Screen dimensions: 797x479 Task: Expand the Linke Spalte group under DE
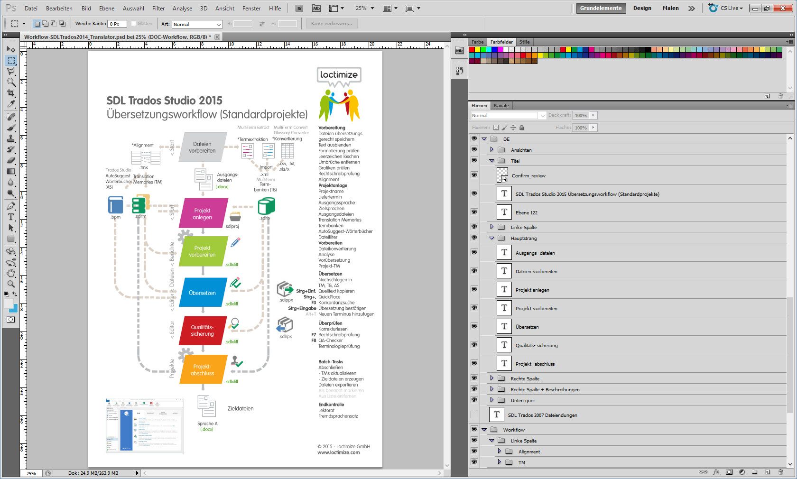click(492, 227)
